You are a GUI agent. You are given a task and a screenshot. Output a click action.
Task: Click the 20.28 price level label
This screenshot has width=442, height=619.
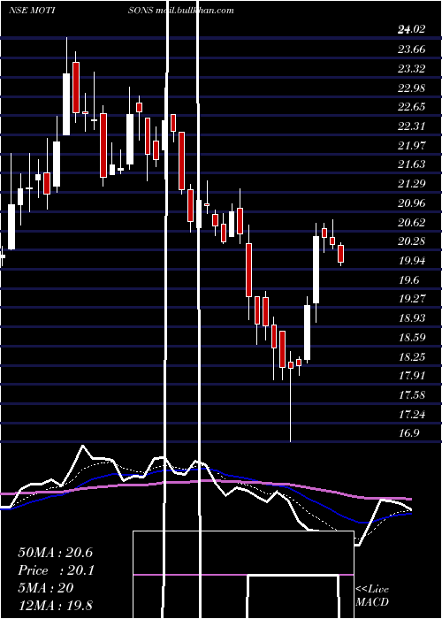click(x=412, y=241)
